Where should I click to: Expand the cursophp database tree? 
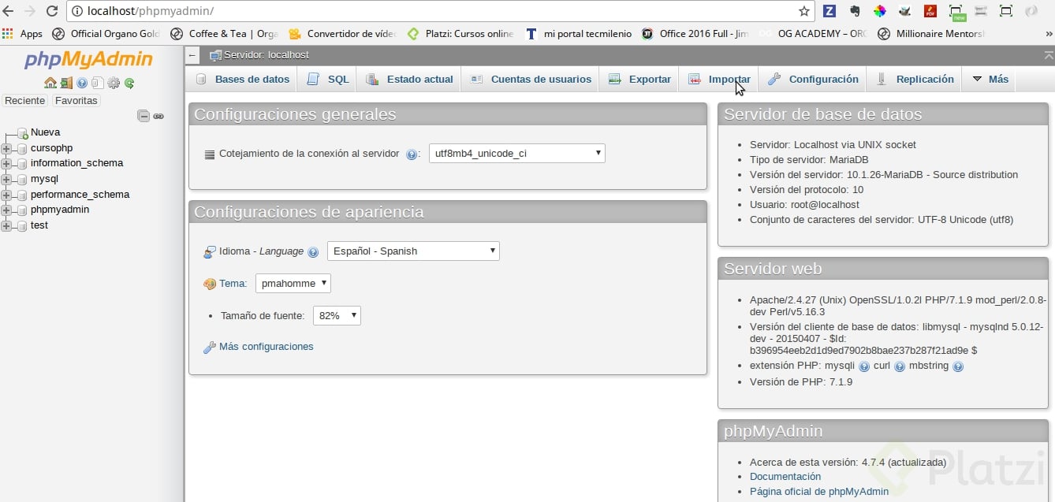[6, 149]
